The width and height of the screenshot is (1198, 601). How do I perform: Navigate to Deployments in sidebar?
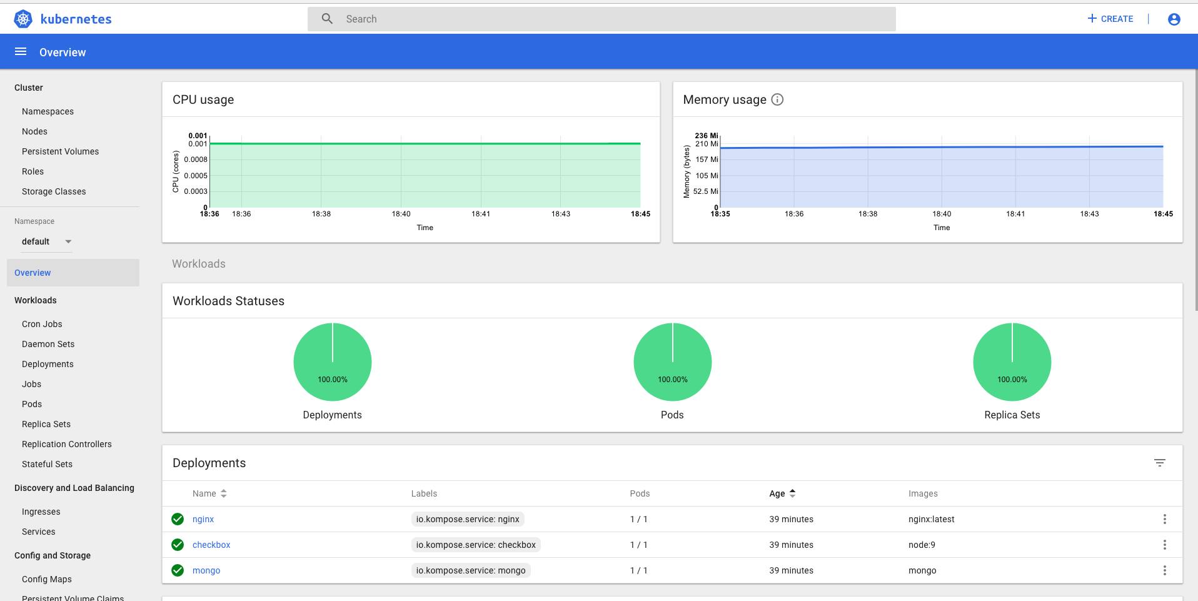pyautogui.click(x=48, y=364)
